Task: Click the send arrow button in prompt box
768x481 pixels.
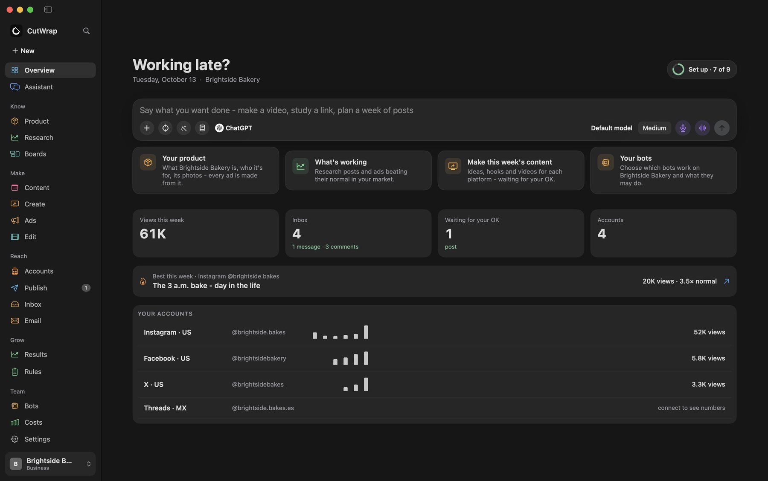Action: 722,128
